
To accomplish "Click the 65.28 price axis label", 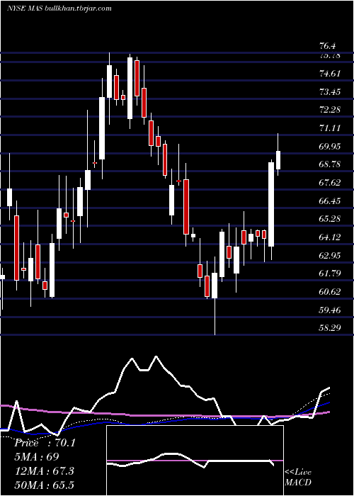I will click(331, 218).
